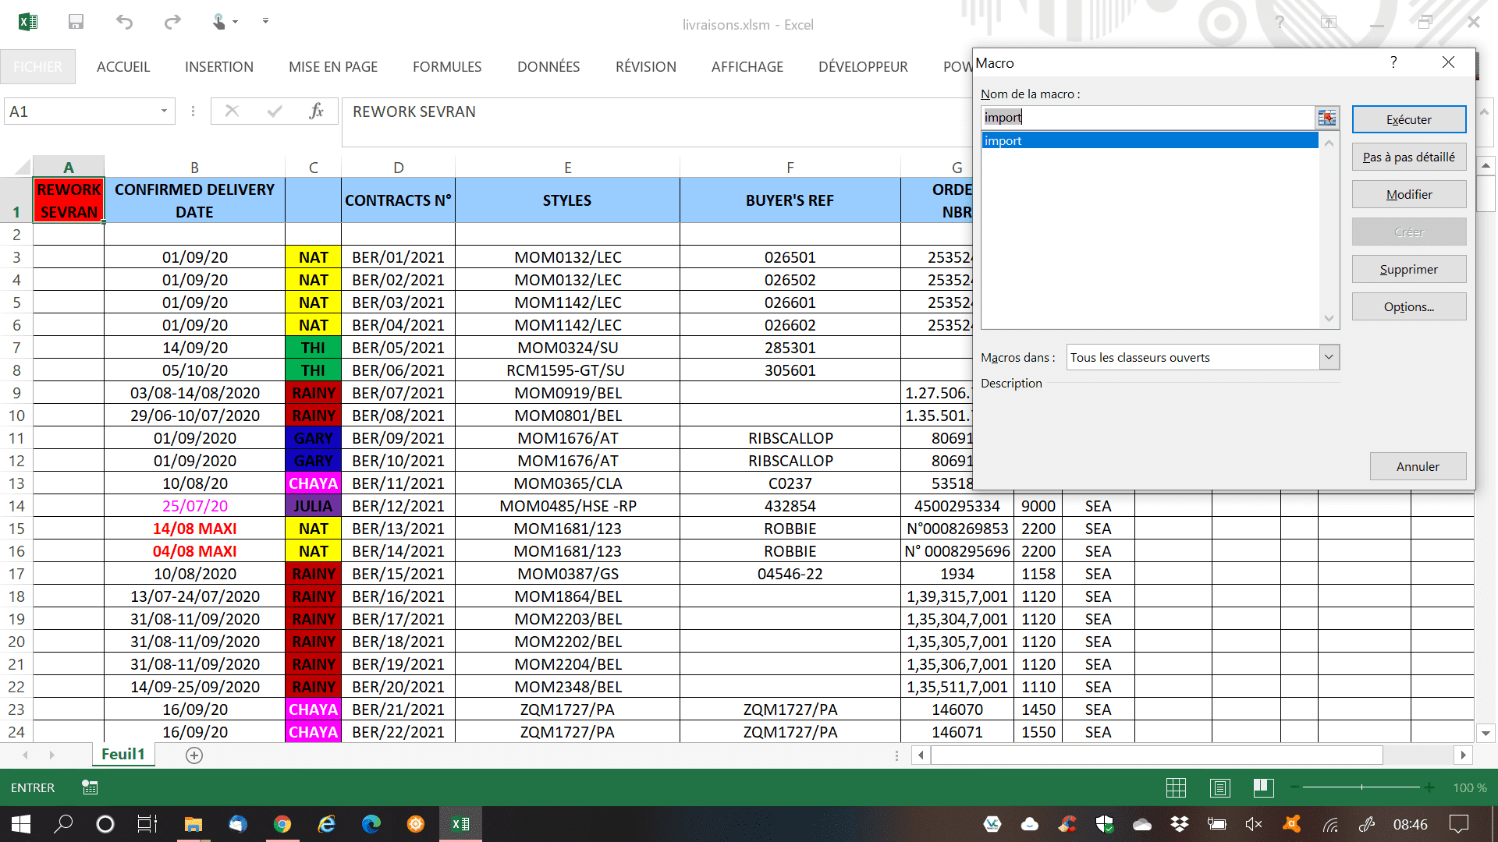The height and width of the screenshot is (842, 1498).
Task: Click the Undo arrow icon
Action: coord(124,22)
